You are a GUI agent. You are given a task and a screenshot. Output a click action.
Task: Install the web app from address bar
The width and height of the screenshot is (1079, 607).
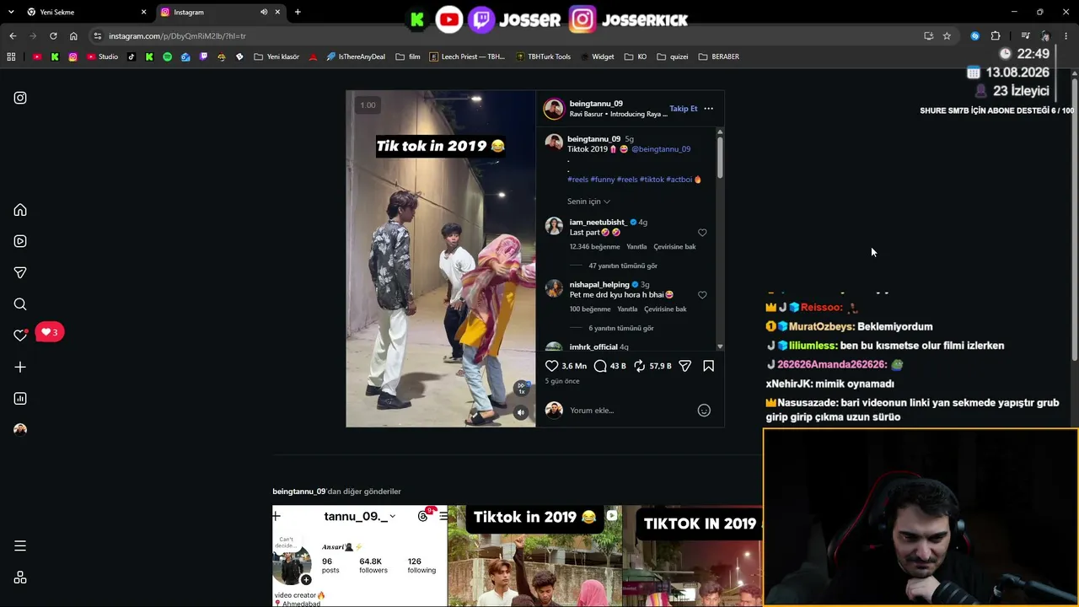(x=928, y=36)
